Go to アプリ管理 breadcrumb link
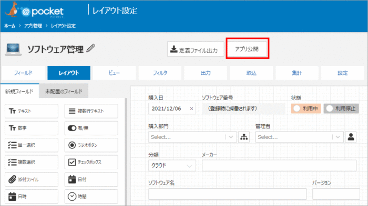Screen dimensions: 368x206 [x=33, y=26]
